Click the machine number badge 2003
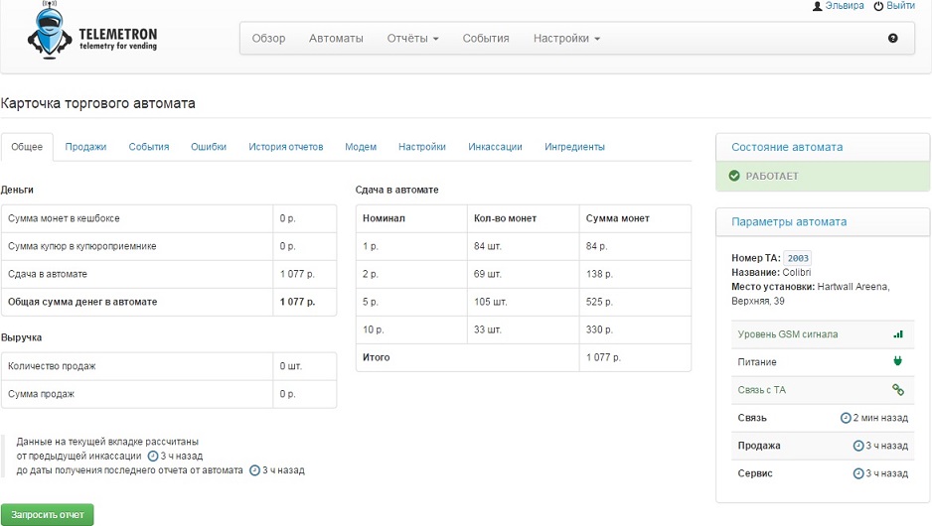The image size is (932, 526). tap(798, 258)
